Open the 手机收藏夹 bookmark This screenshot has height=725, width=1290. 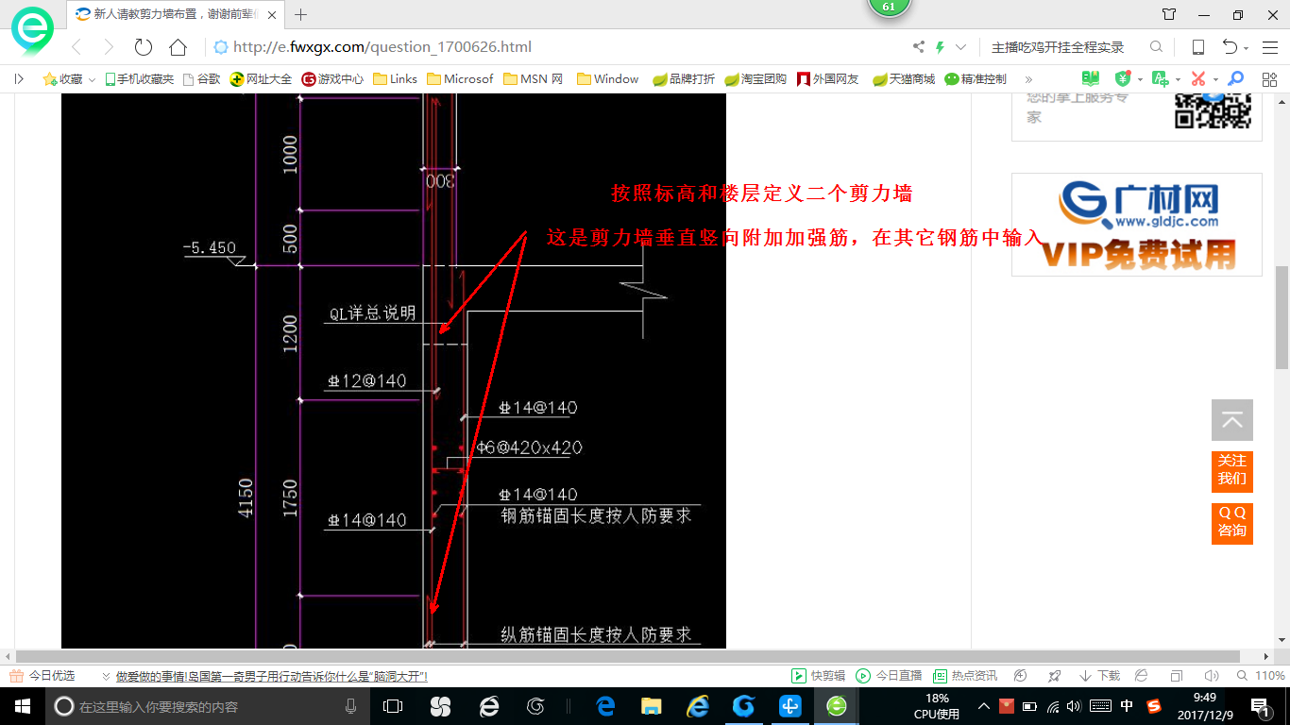[x=139, y=79]
